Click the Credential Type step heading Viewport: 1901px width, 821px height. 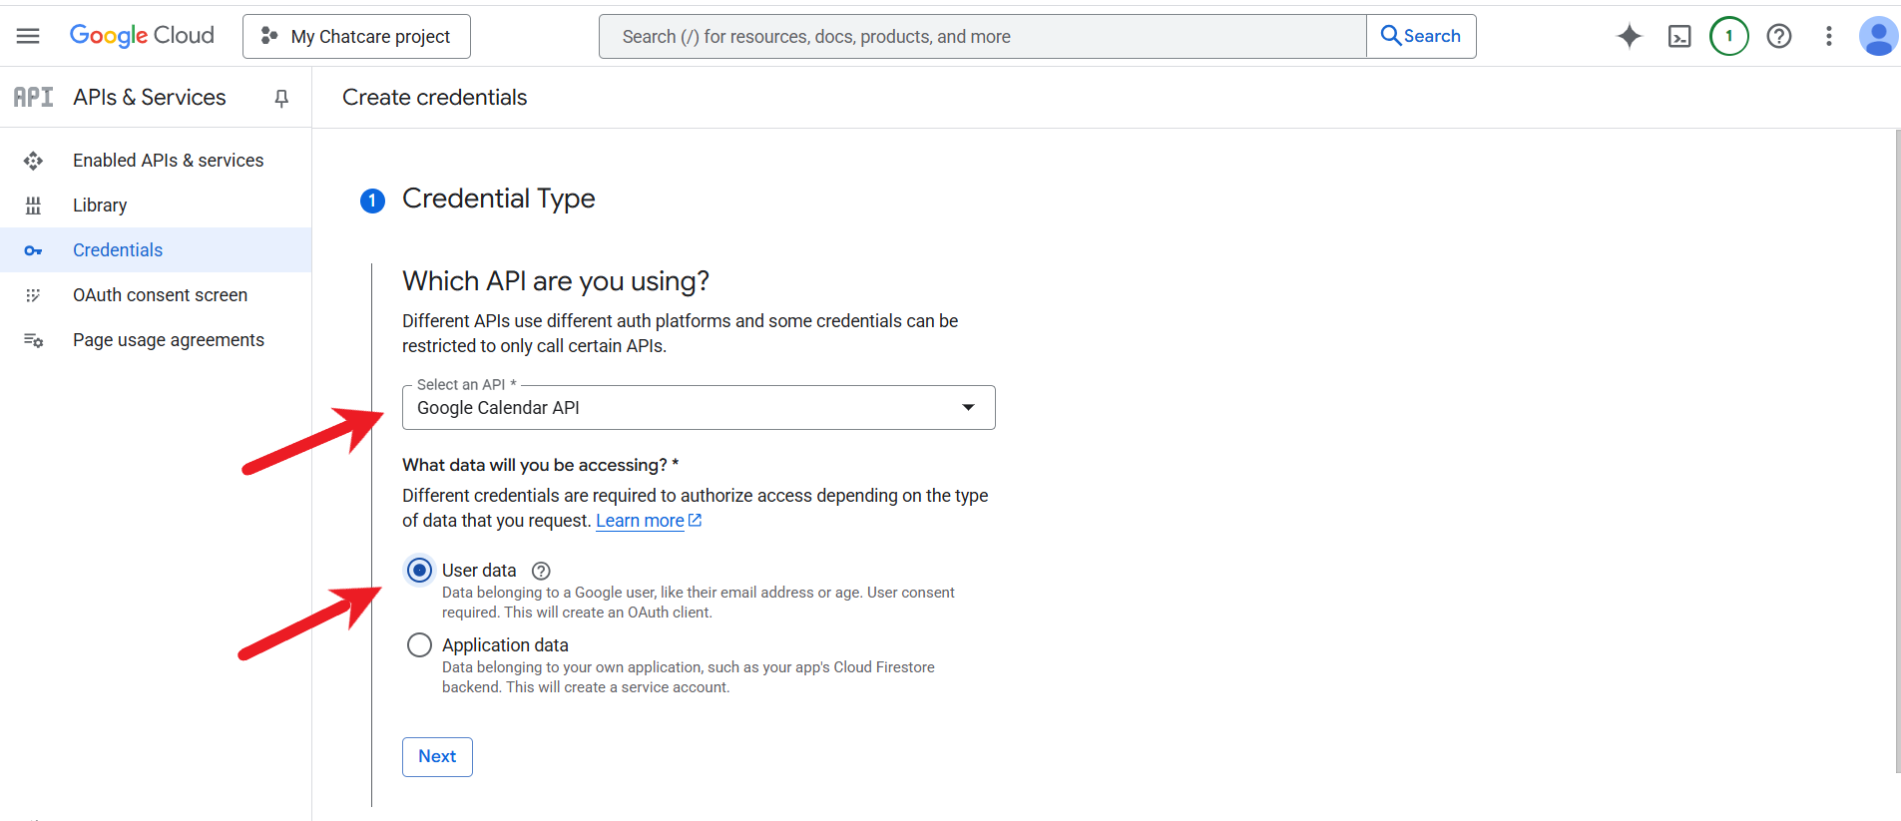point(499,199)
